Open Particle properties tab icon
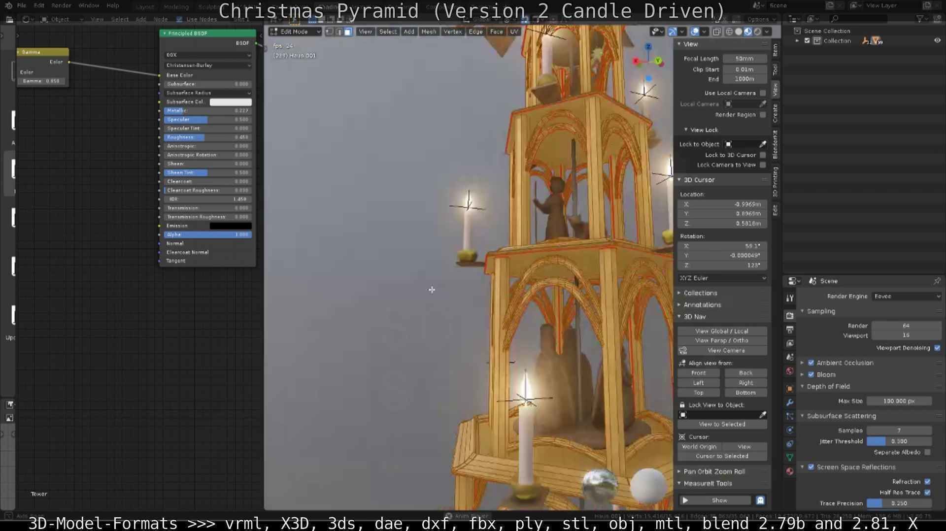The width and height of the screenshot is (946, 531). pos(790,416)
